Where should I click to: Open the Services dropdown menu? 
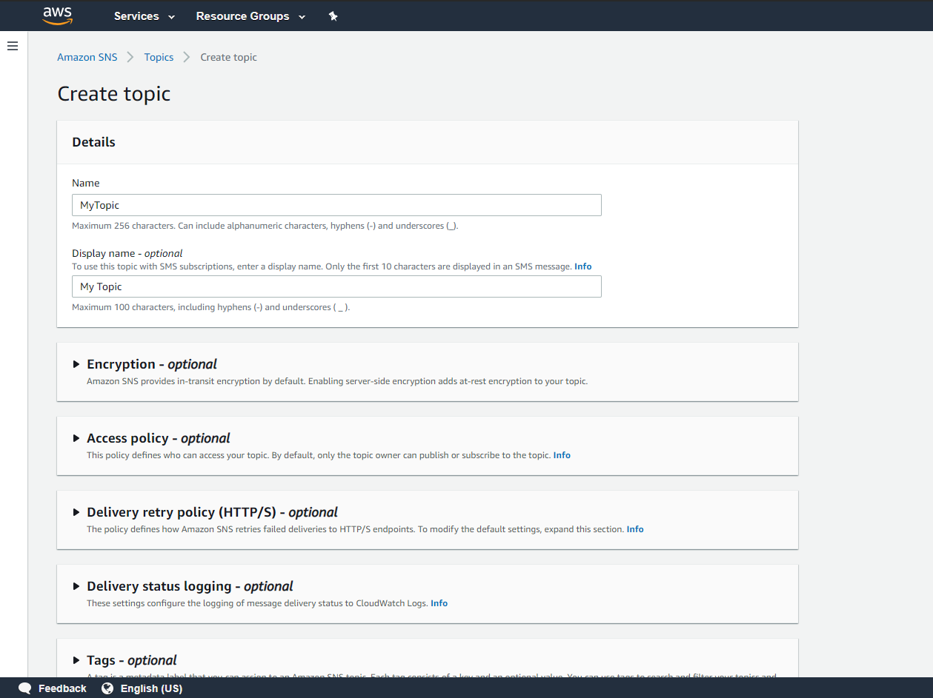tap(145, 16)
